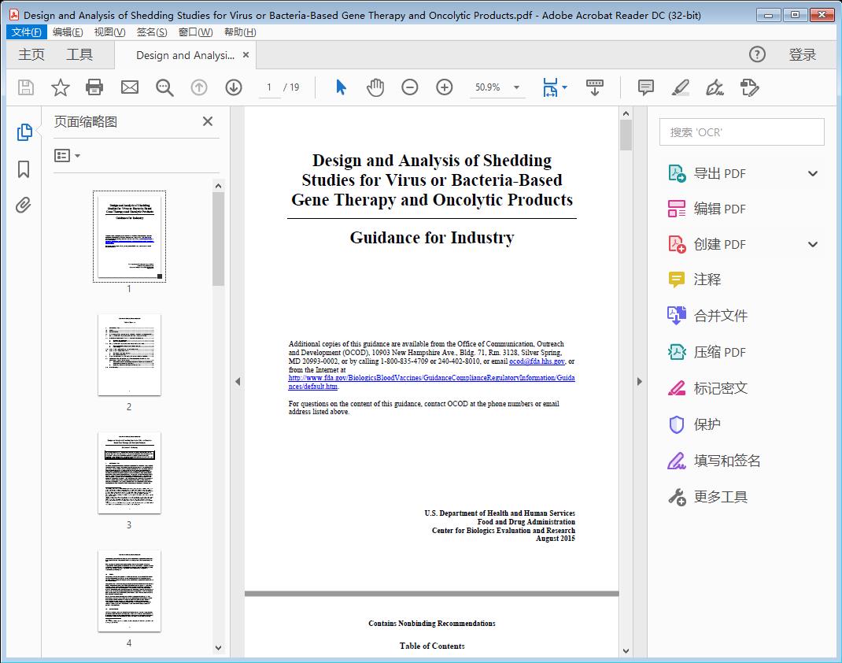The width and height of the screenshot is (842, 663).
Task: Click zoom in plus control
Action: tap(444, 87)
